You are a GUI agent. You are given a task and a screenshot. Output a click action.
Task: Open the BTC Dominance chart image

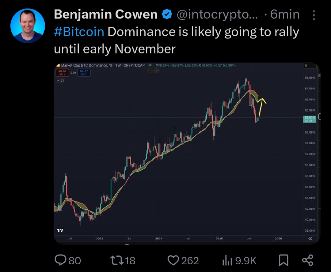click(x=187, y=153)
